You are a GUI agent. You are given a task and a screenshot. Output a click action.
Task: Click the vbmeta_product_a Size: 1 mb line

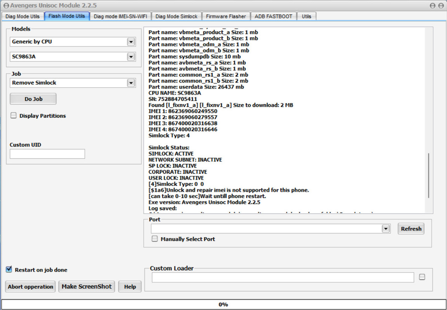(203, 32)
